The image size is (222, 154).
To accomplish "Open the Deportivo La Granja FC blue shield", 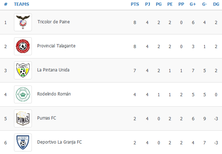I will [x=23, y=143].
